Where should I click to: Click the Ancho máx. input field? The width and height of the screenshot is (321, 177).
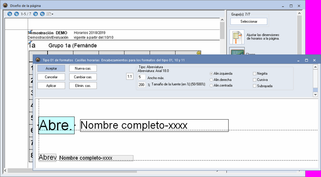pyautogui.click(x=142, y=77)
